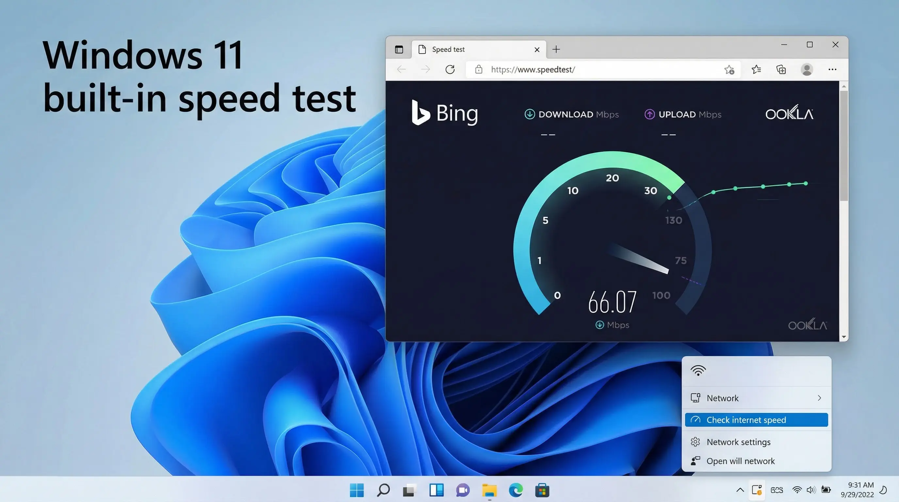Image resolution: width=899 pixels, height=502 pixels.
Task: Open the vertical tabs pane icon
Action: click(399, 50)
